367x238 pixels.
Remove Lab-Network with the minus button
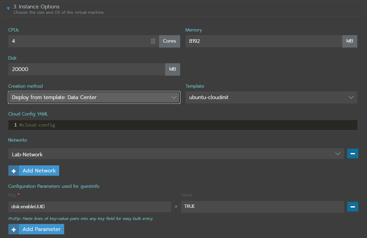pyautogui.click(x=353, y=154)
